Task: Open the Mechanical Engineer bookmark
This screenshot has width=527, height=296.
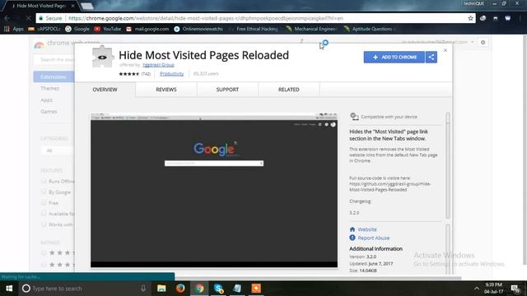Action: point(311,29)
